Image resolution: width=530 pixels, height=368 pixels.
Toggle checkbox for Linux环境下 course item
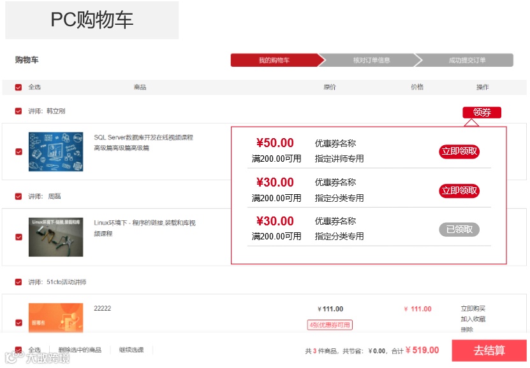(x=18, y=237)
